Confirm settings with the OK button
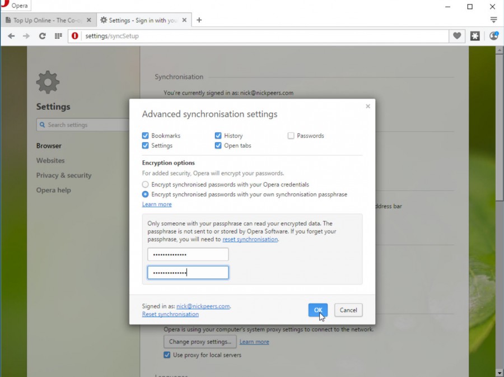 point(318,310)
